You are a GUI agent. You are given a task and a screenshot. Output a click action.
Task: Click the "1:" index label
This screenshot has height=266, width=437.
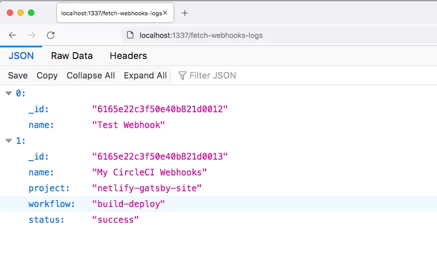pos(21,141)
